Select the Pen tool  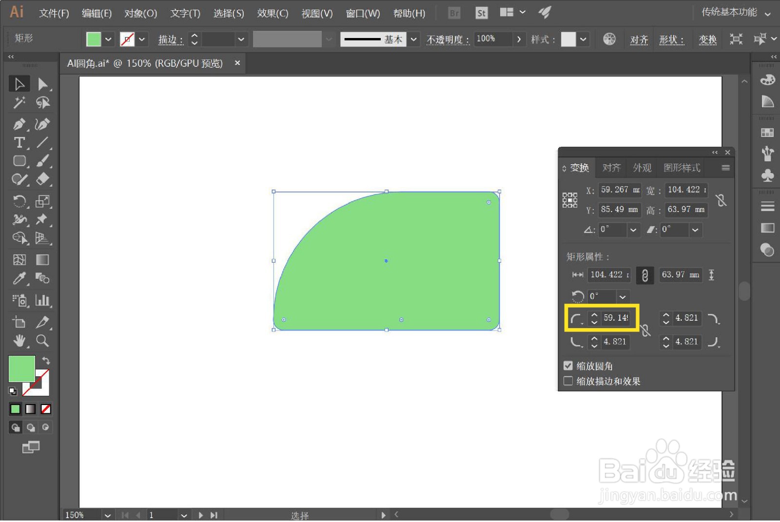point(19,124)
